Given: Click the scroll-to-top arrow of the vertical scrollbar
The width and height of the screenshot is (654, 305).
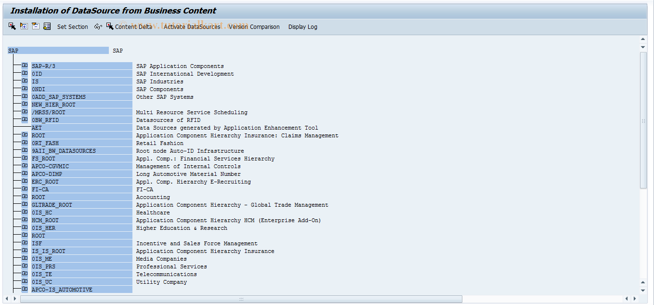Looking at the screenshot, I should (643, 39).
